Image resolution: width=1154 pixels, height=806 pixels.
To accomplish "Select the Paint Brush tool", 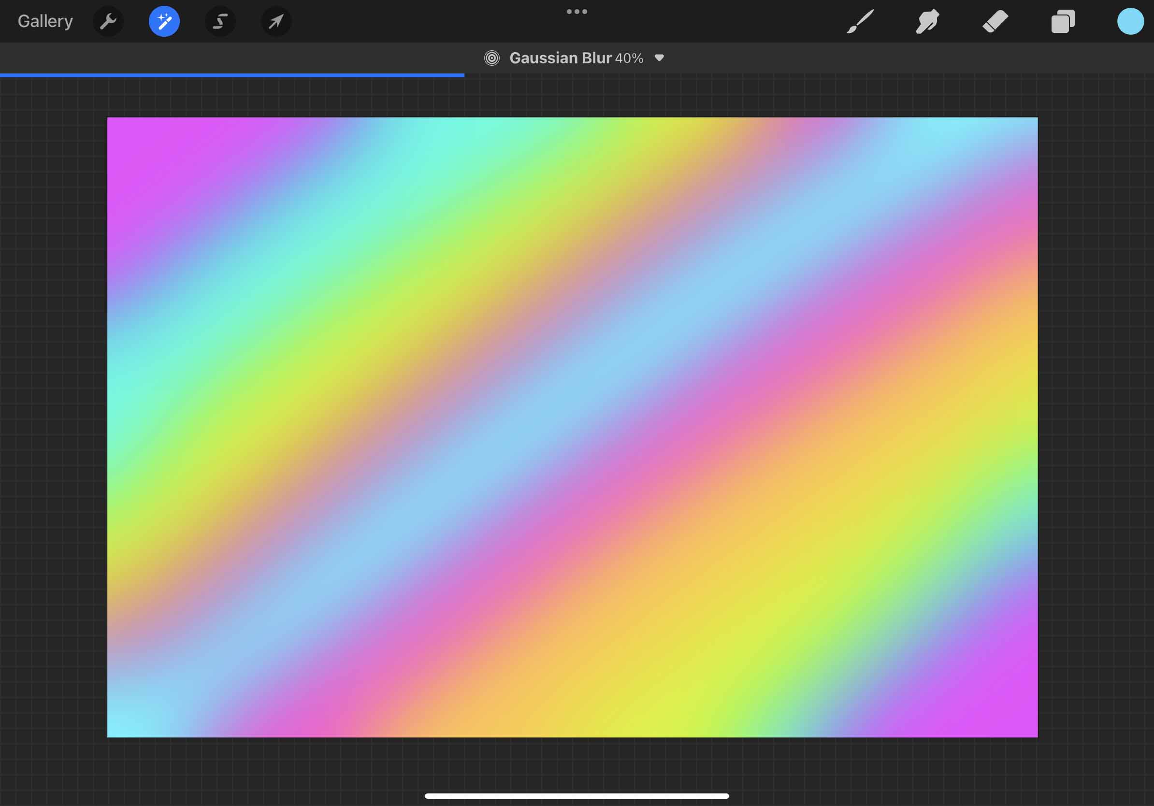I will coord(860,21).
